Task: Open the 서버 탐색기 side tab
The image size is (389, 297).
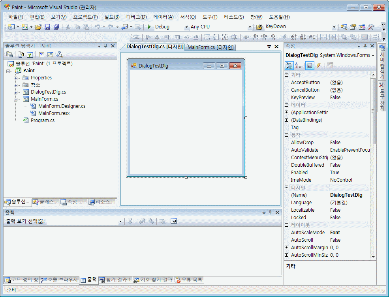Action: coord(382,62)
